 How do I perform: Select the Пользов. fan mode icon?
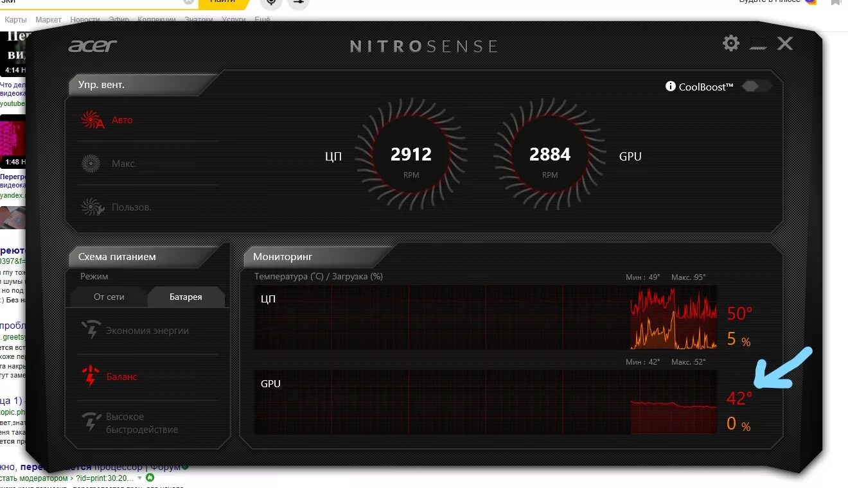coord(93,207)
